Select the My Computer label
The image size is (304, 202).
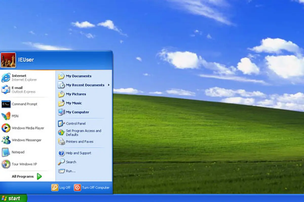[x=78, y=112]
